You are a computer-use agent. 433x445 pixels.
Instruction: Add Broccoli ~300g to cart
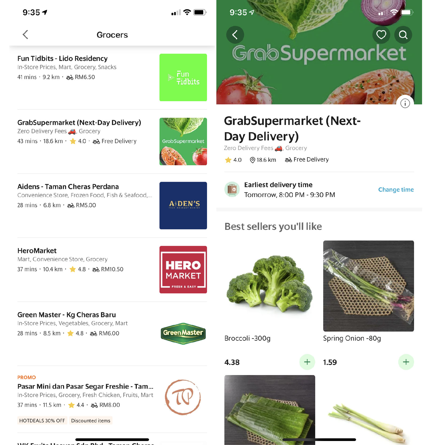click(307, 362)
